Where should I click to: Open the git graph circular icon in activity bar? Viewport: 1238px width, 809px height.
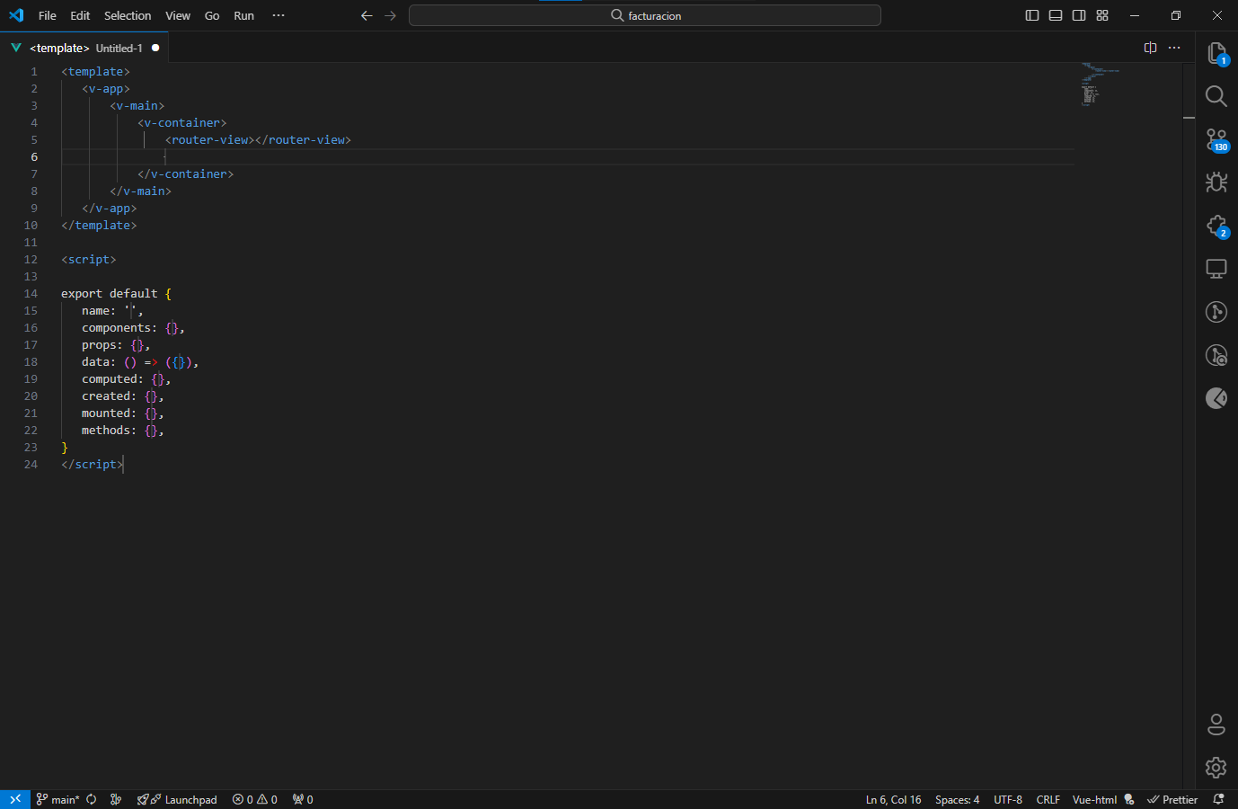click(1216, 312)
